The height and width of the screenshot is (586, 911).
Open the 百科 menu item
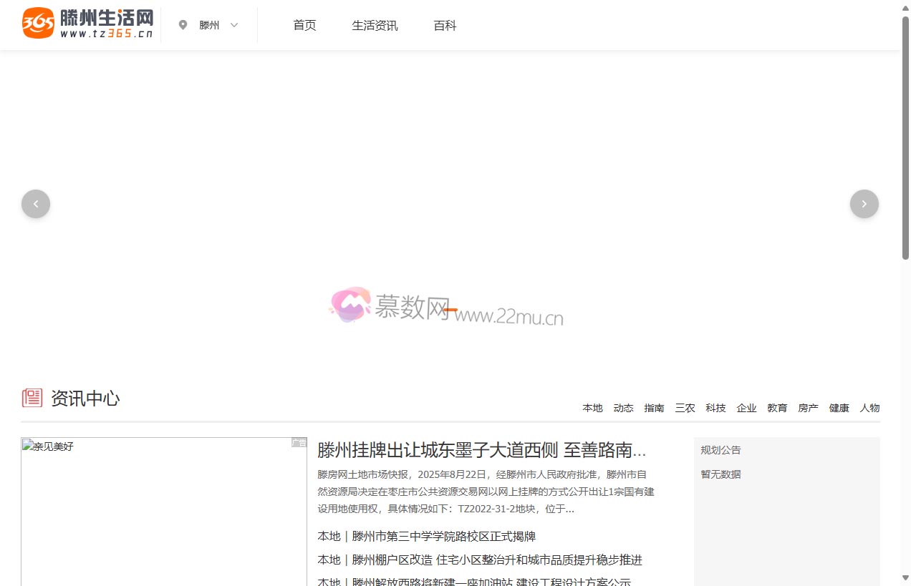tap(445, 24)
